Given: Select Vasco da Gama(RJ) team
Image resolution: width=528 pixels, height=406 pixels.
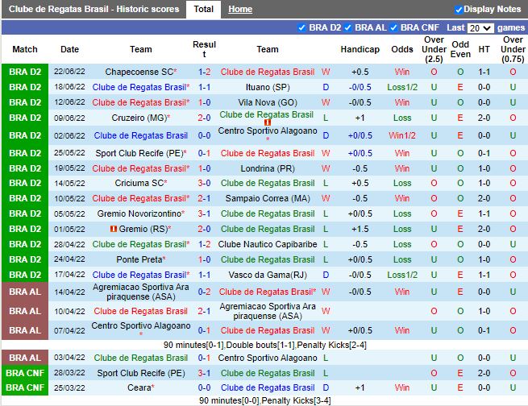Looking at the screenshot, I should pyautogui.click(x=268, y=275).
